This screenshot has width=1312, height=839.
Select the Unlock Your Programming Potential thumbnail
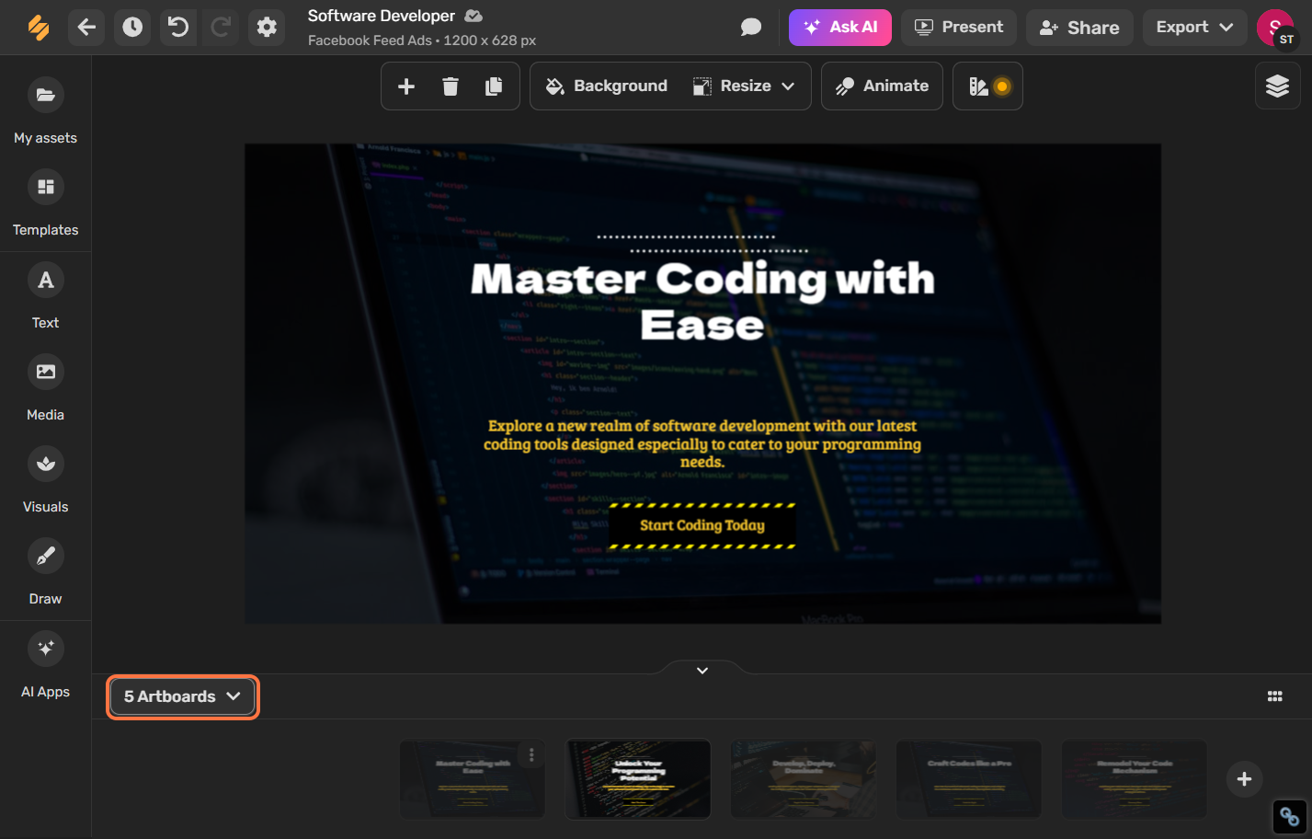(x=638, y=779)
